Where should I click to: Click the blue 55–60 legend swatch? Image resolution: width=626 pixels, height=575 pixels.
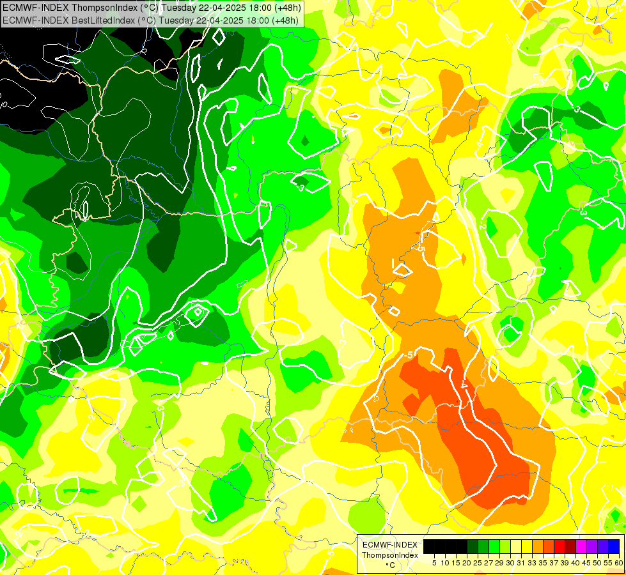614,546
